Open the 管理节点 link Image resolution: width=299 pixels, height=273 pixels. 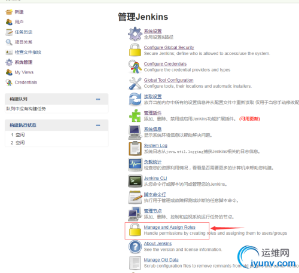pos(152,211)
